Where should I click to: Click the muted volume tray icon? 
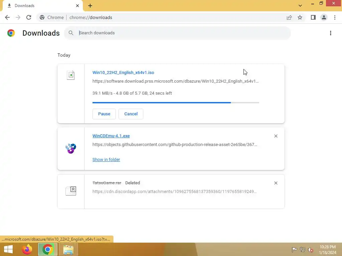pos(311,250)
